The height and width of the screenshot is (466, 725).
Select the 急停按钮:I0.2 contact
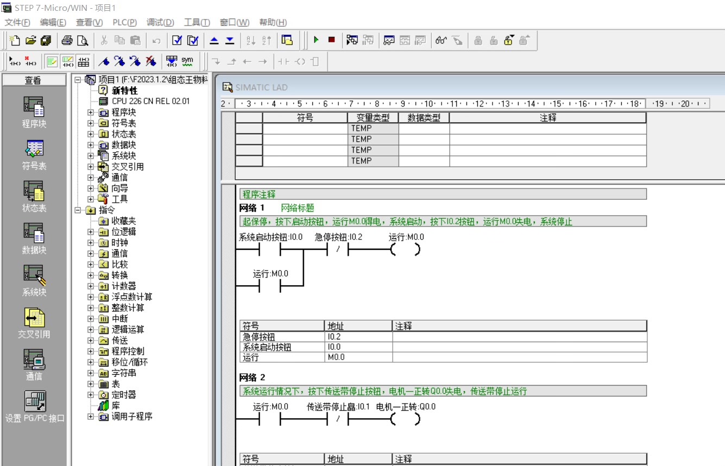click(x=338, y=249)
